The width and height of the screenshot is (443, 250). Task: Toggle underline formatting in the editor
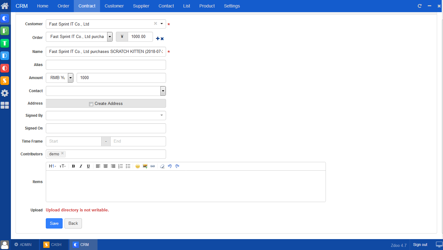pyautogui.click(x=88, y=166)
